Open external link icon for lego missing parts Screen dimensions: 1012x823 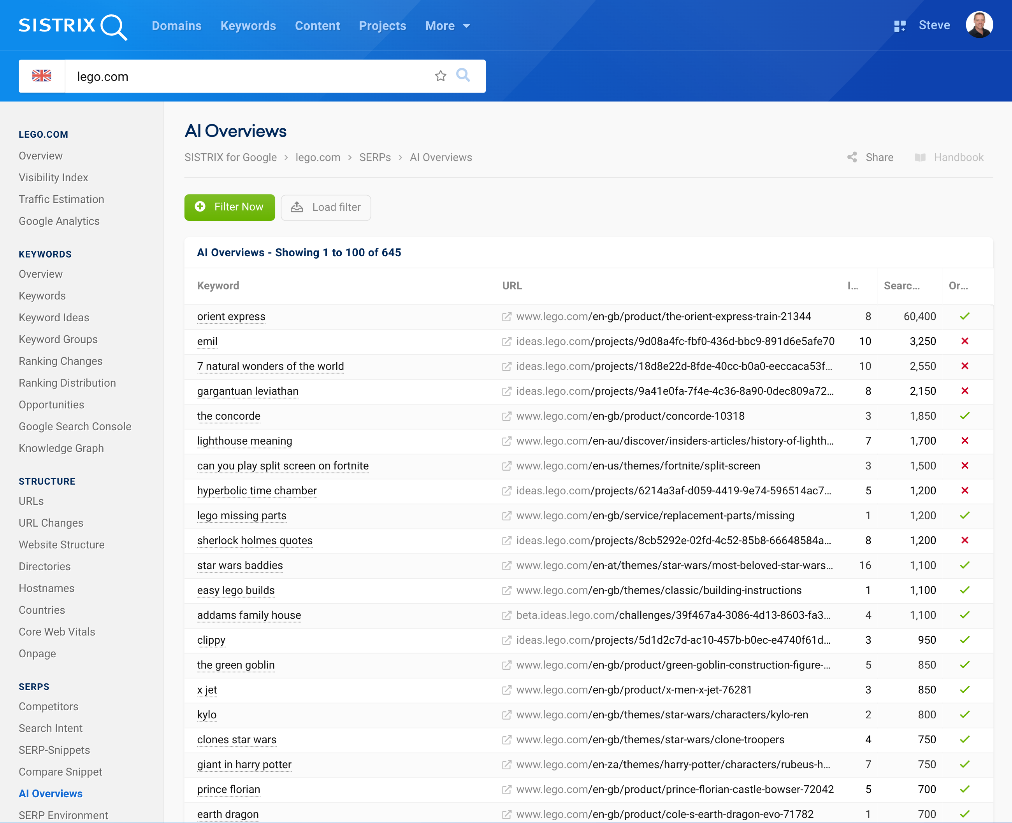coord(507,516)
